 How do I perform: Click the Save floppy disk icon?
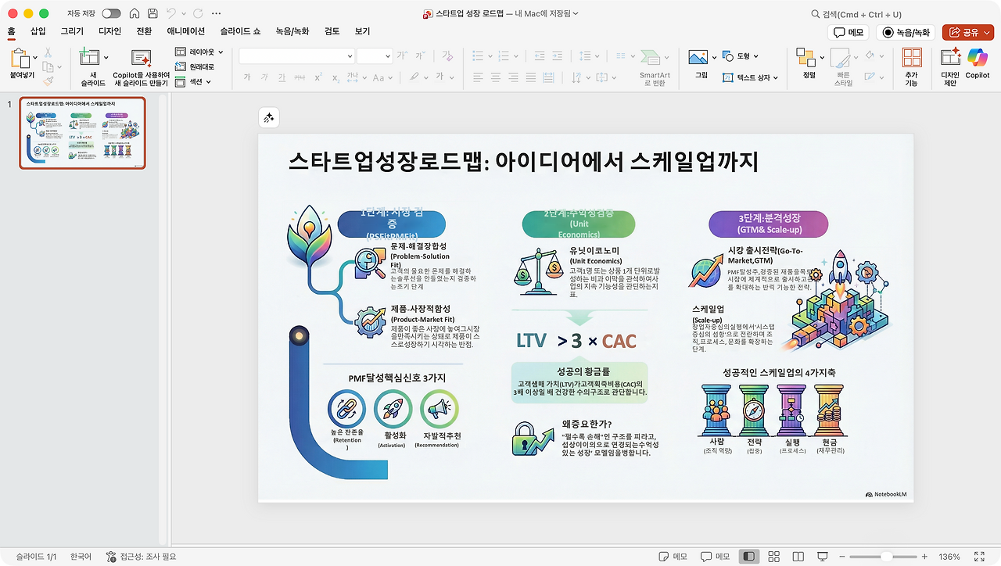tap(152, 14)
